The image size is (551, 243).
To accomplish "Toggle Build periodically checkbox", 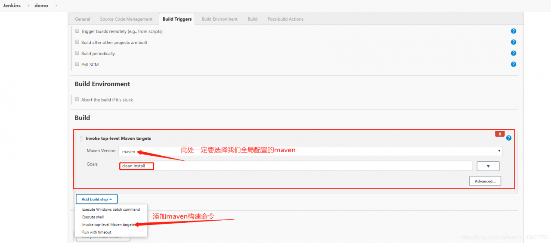I will [77, 53].
